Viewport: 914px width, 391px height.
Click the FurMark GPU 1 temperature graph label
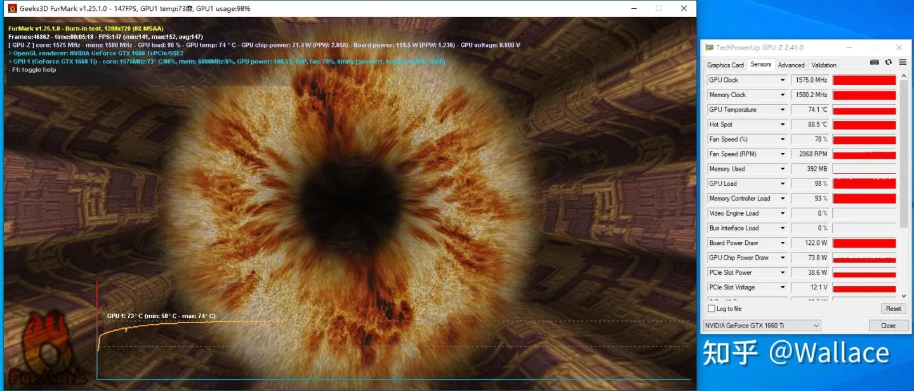coord(161,315)
